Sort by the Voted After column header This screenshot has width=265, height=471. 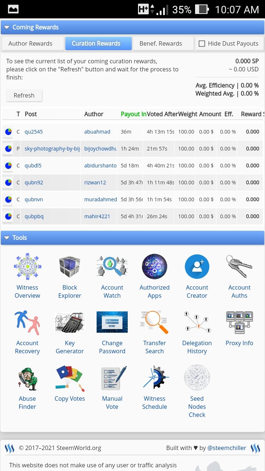coord(162,114)
